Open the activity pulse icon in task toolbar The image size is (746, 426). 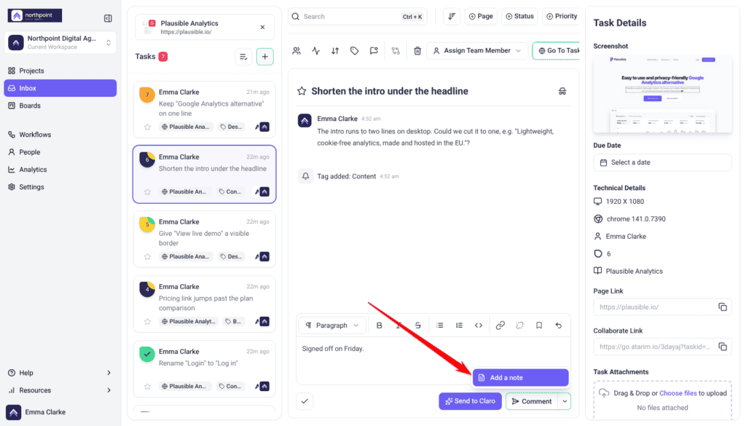pos(316,50)
